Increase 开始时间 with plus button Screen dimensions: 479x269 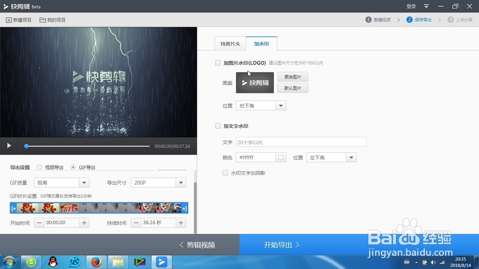[84, 223]
